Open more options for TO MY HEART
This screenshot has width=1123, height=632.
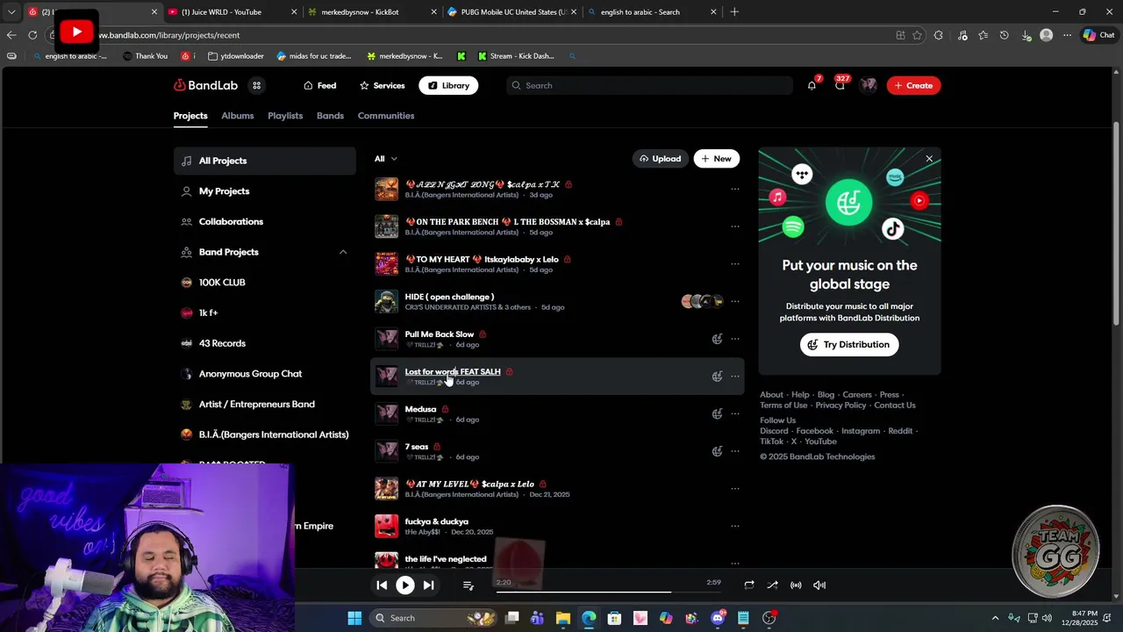(x=735, y=263)
